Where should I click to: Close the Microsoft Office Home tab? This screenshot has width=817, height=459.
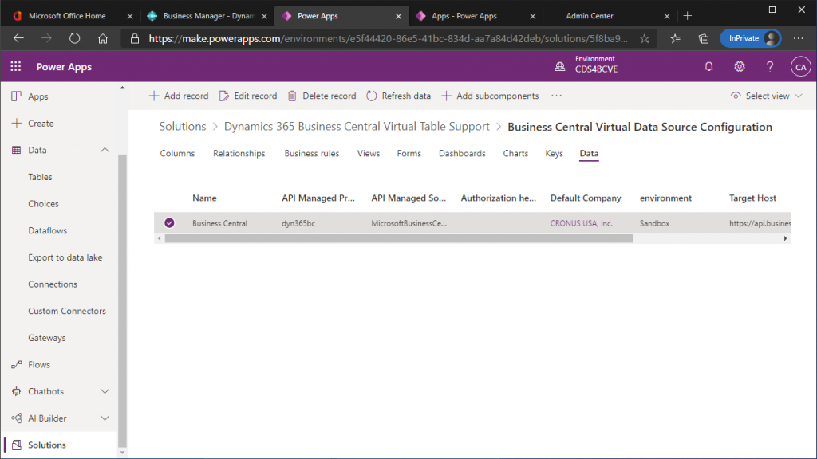130,16
